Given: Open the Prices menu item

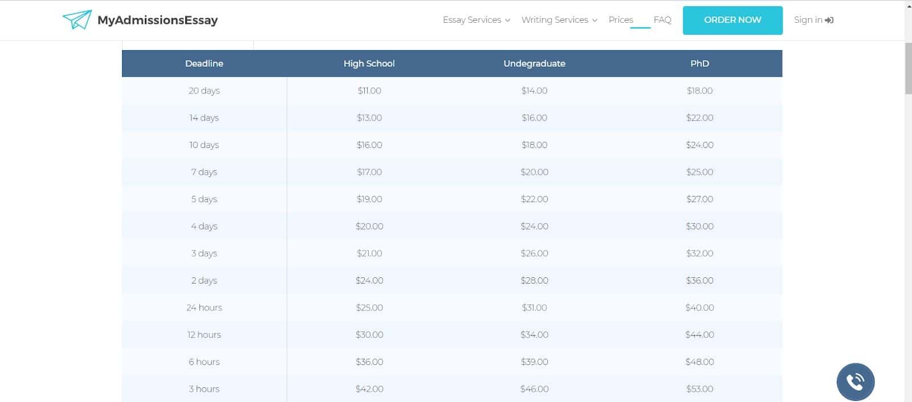Looking at the screenshot, I should [621, 19].
